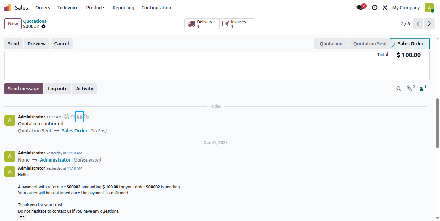Open the activities clock icon

375,7
